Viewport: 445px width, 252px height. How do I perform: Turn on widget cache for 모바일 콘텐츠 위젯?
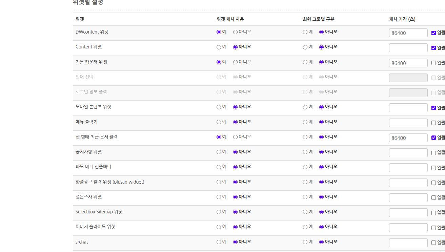point(219,107)
